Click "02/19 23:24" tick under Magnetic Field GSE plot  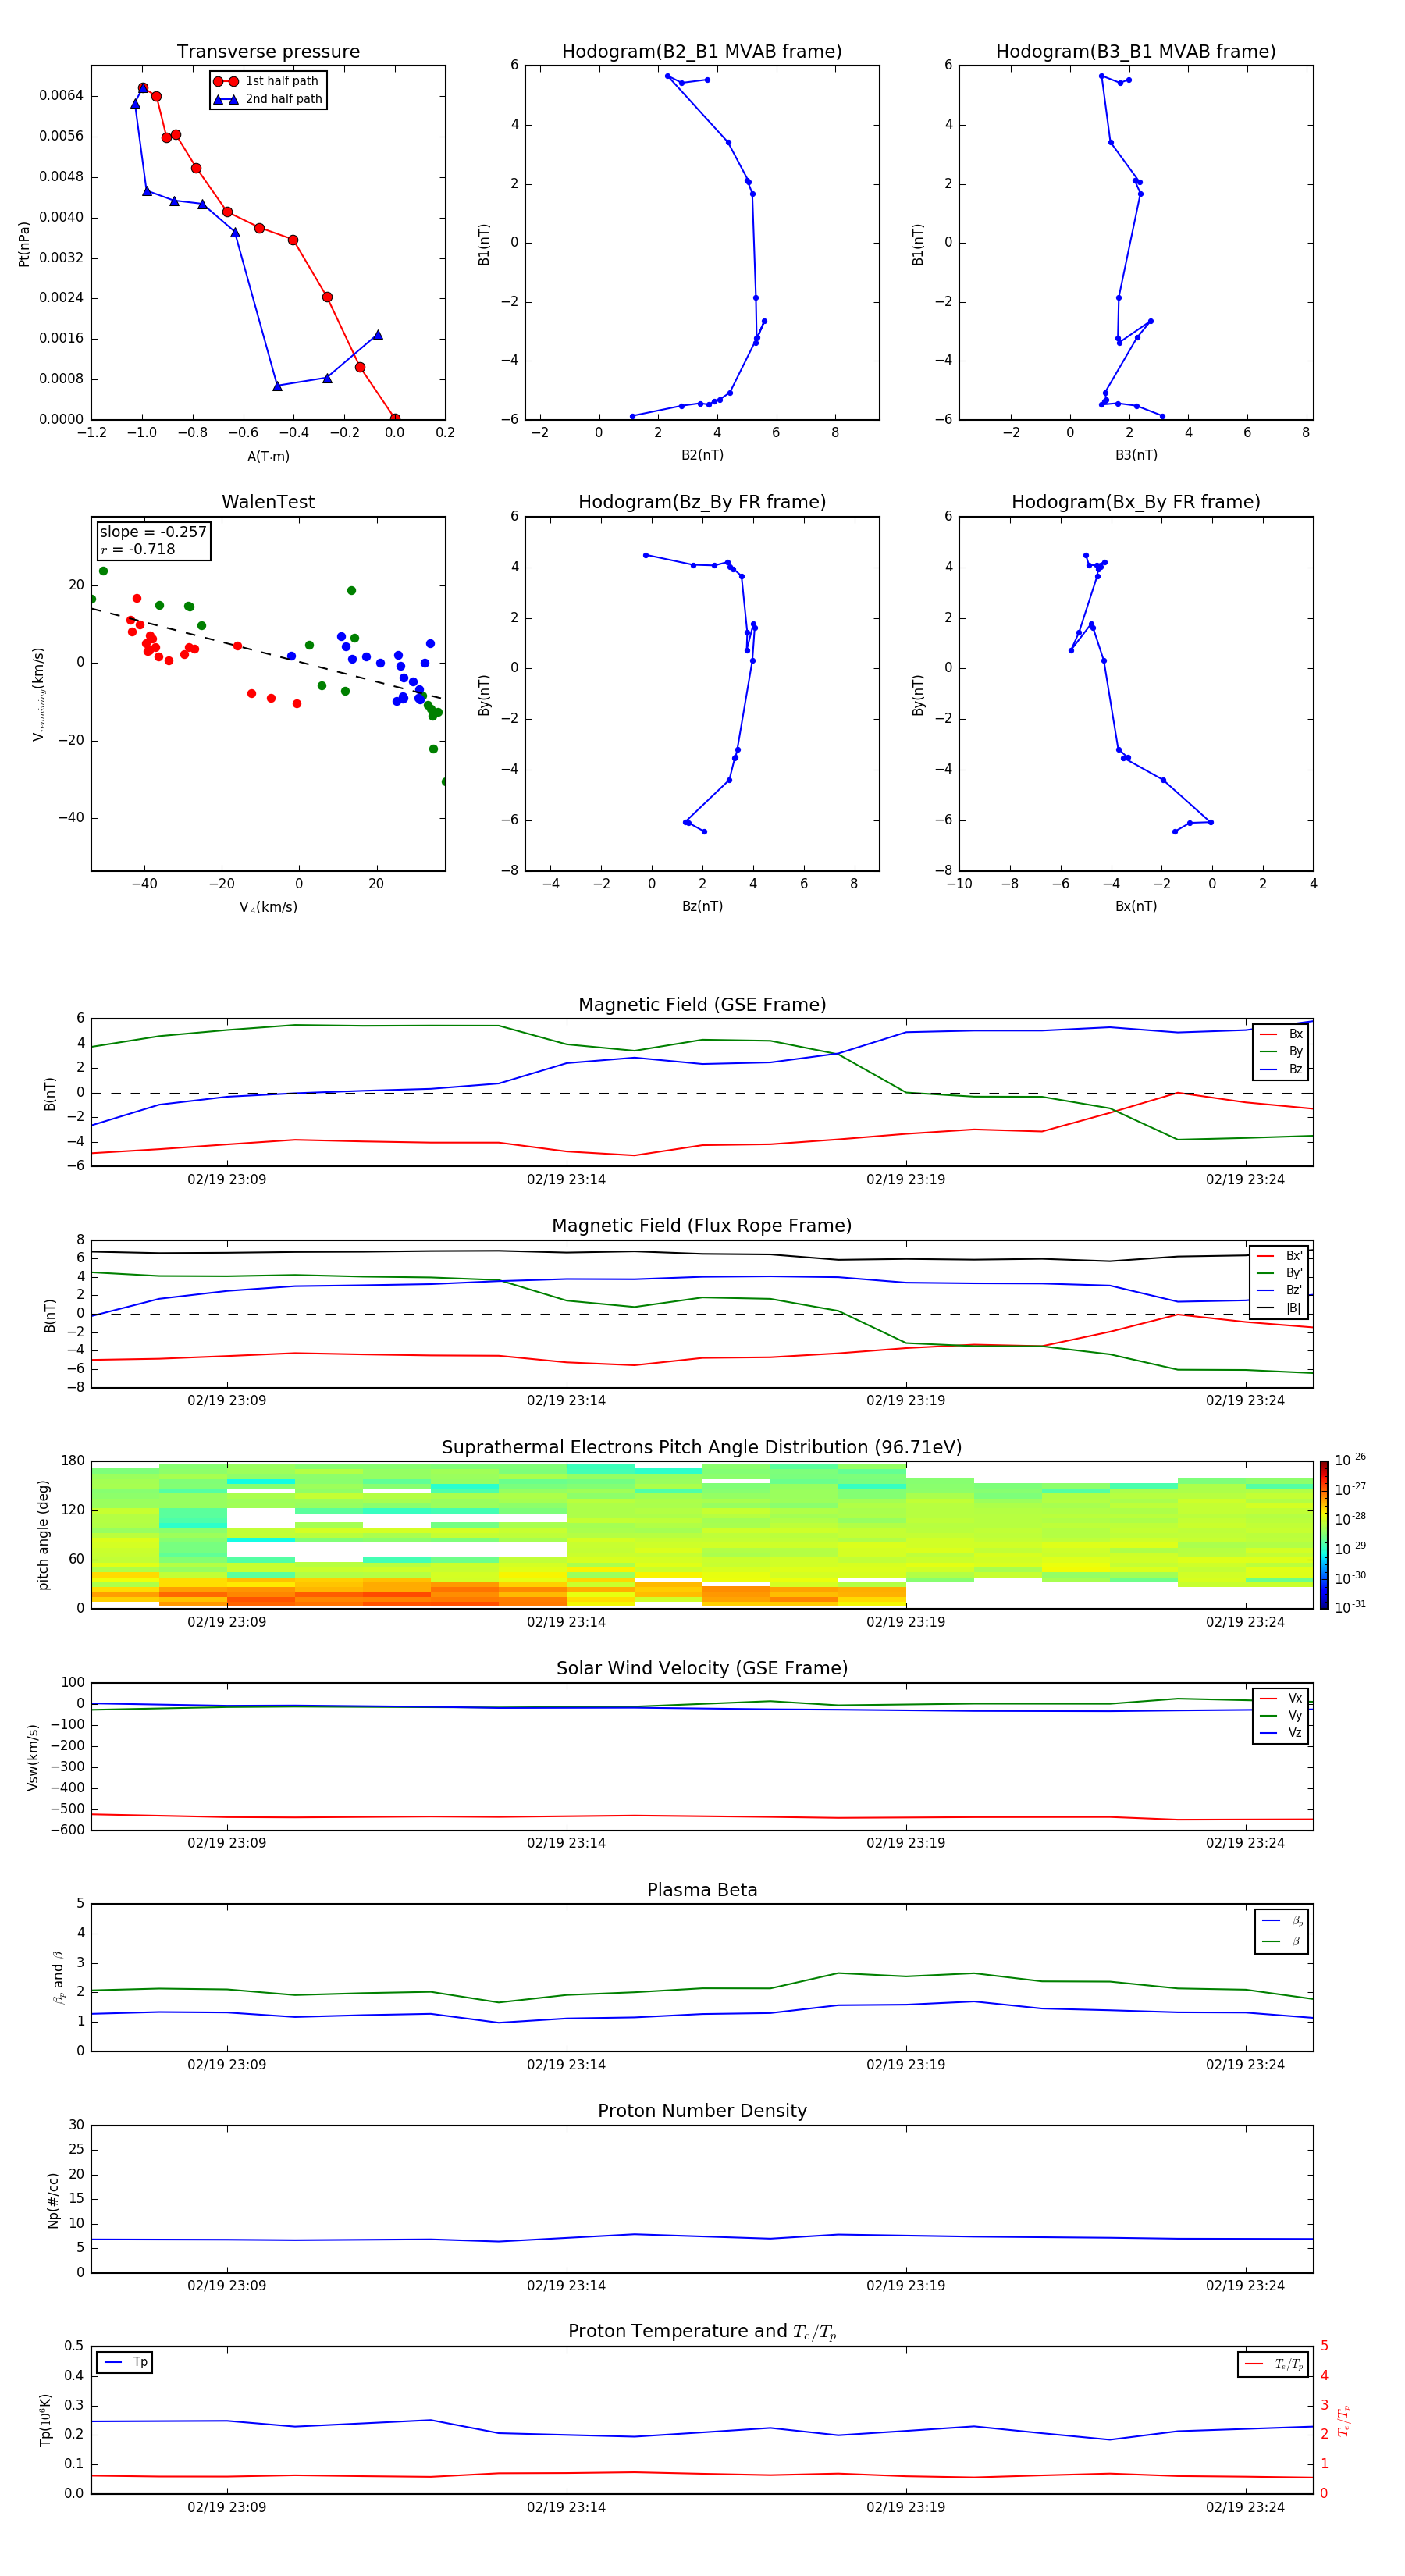point(1245,1179)
